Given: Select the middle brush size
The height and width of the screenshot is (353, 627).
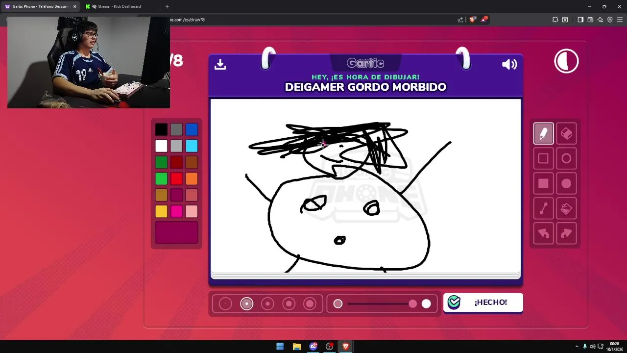Looking at the screenshot, I should click(x=267, y=304).
